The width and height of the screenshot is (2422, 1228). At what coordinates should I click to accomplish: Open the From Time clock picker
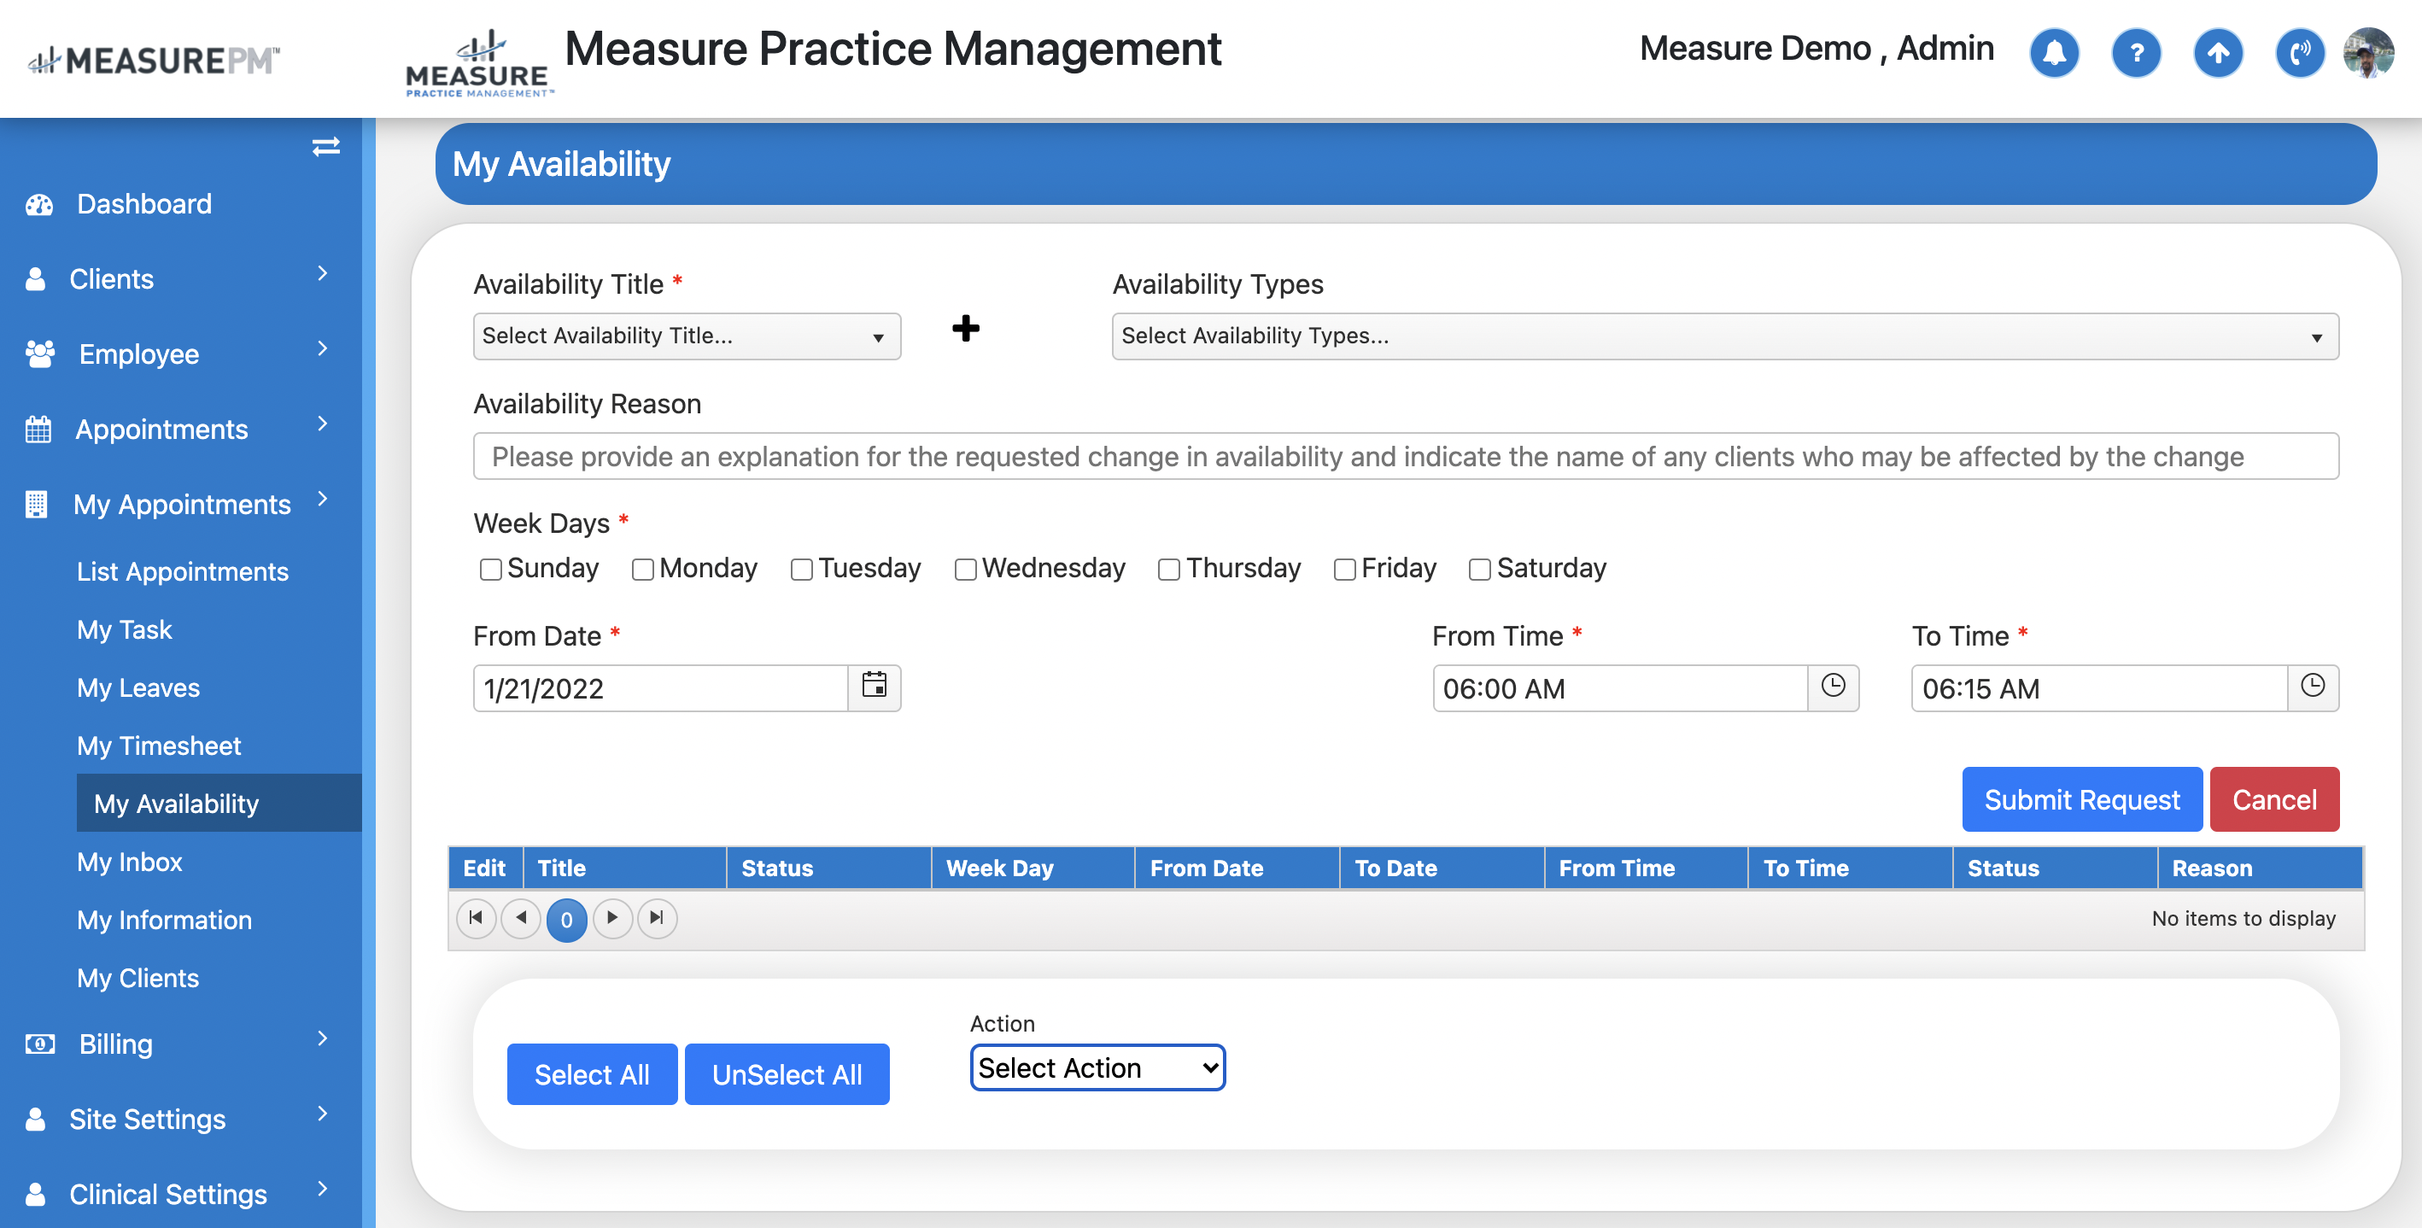1833,687
